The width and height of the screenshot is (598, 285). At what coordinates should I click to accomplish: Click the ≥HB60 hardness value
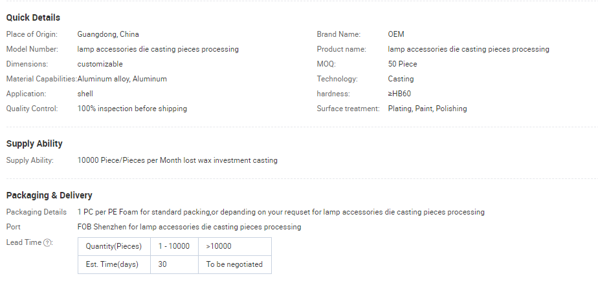tap(399, 94)
